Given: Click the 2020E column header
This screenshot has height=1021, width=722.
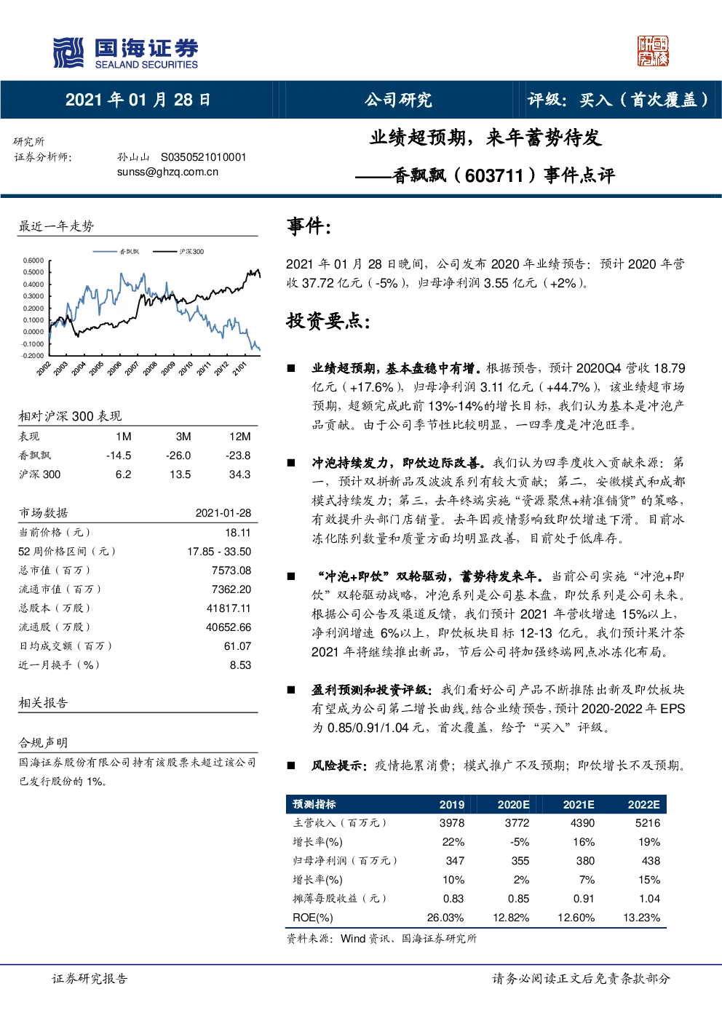Looking at the screenshot, I should pos(513,804).
